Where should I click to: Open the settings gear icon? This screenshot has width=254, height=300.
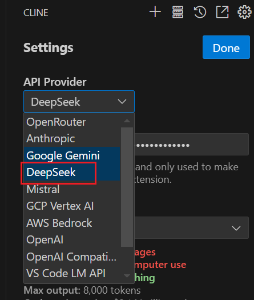(244, 12)
